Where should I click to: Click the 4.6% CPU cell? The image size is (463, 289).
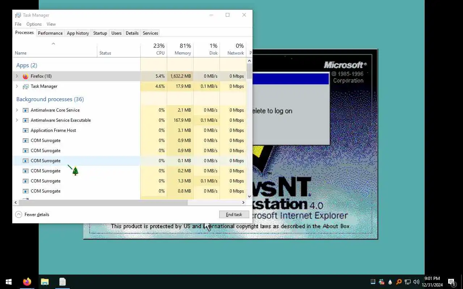click(x=154, y=86)
